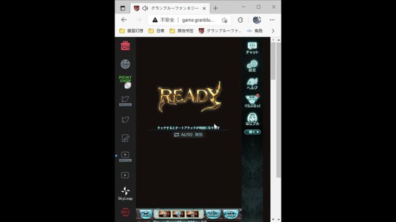Open the tab actions menu icon

[x=123, y=8]
